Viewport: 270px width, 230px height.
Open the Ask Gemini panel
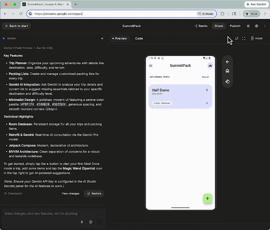pos(256,4)
